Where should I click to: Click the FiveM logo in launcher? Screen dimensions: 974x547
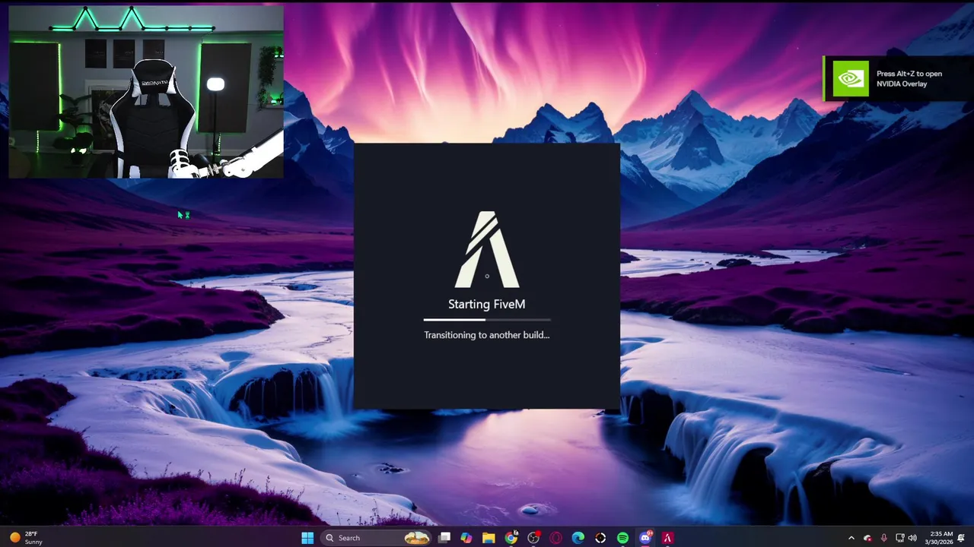tap(487, 249)
